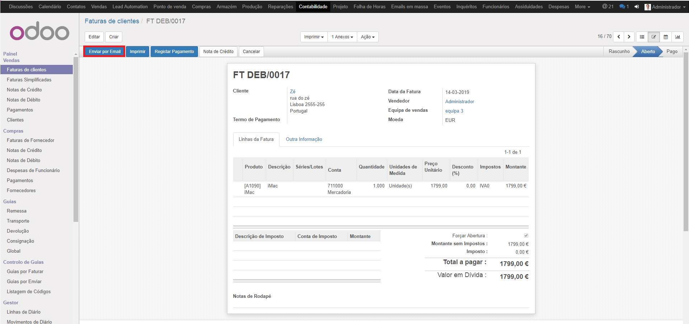Open the @ mentions notifications
689x324 pixels.
coord(608,6)
